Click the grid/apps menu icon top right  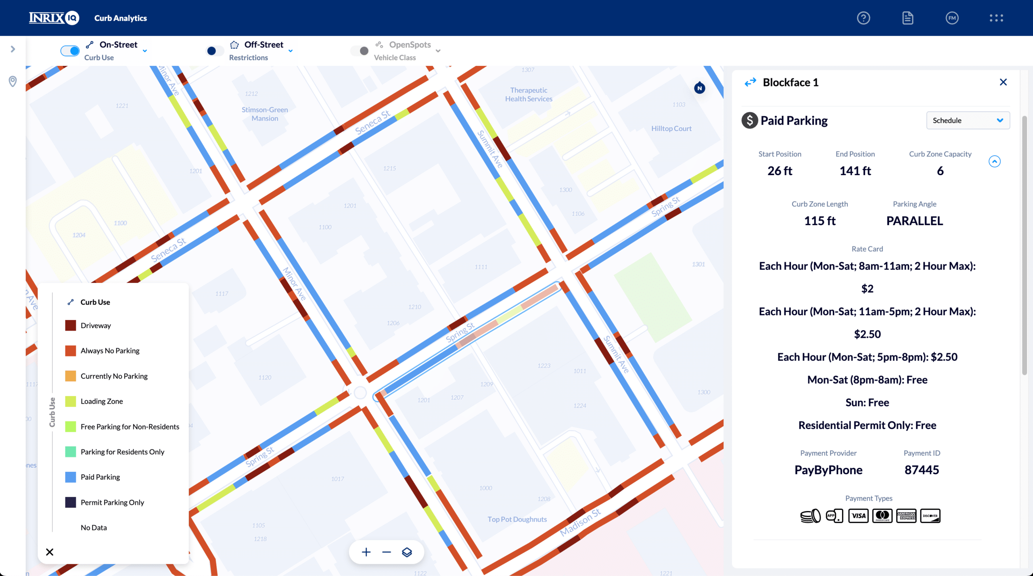(x=996, y=18)
